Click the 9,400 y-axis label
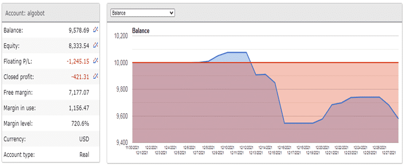404x166 pixels. click(x=122, y=142)
